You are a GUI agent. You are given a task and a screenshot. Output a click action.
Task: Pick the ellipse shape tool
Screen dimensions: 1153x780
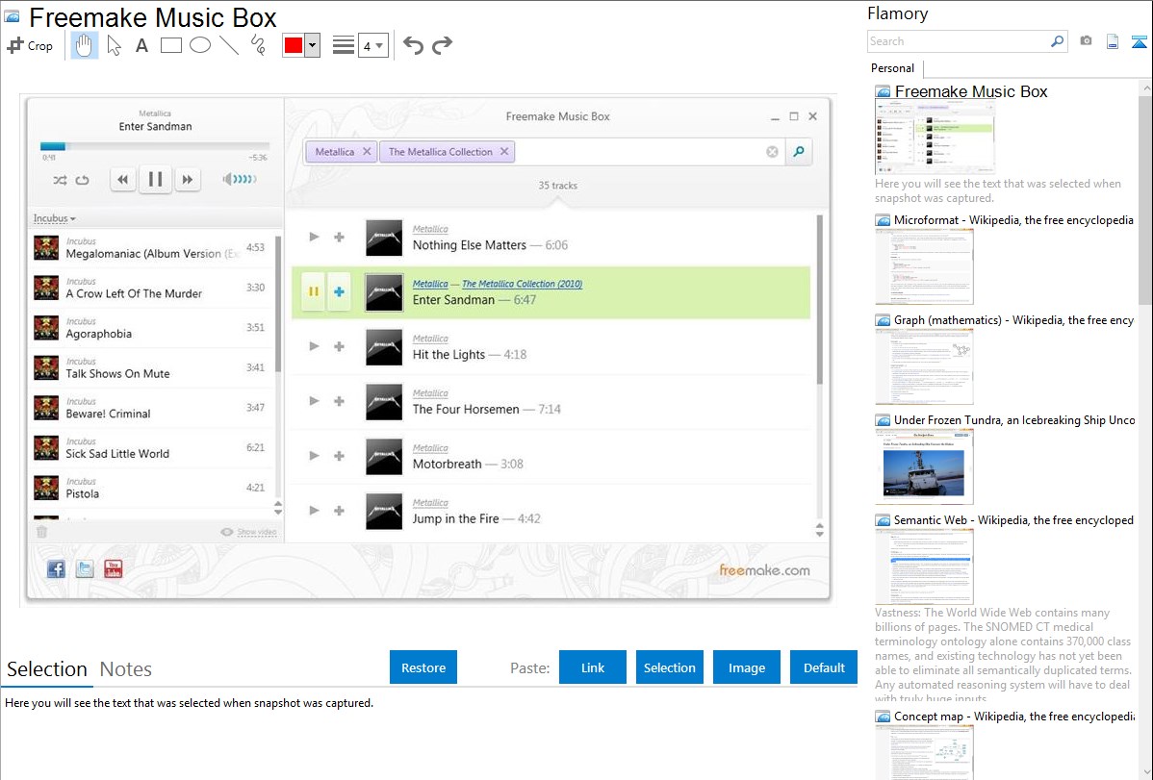pos(200,45)
